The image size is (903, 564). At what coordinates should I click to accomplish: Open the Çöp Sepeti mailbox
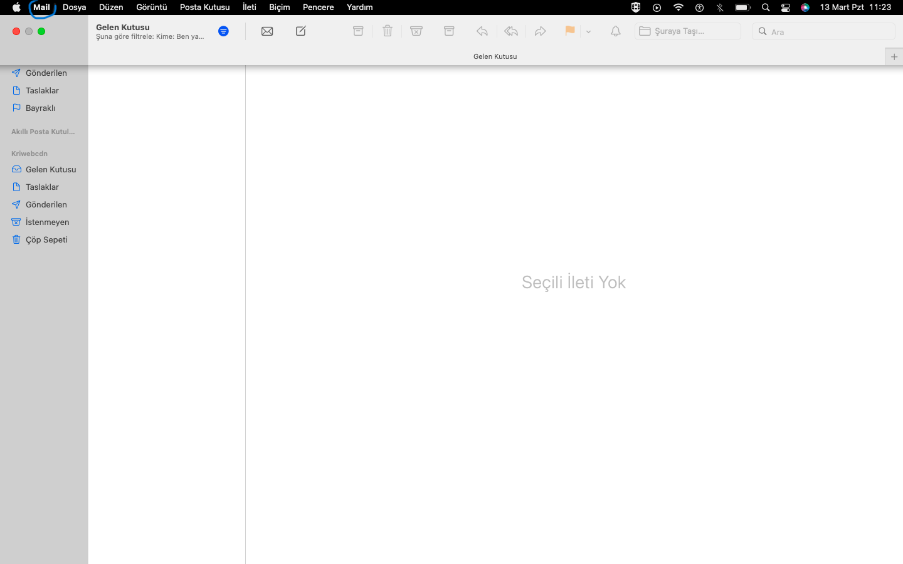[46, 239]
